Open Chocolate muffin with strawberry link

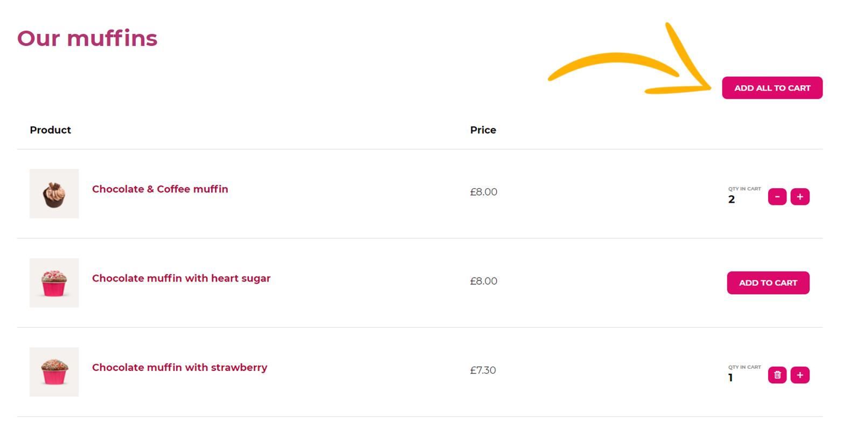click(x=179, y=367)
